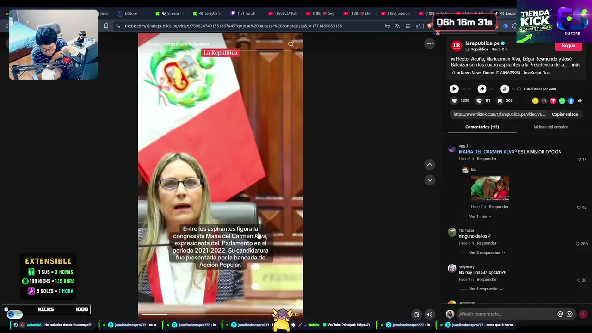The height and width of the screenshot is (333, 592).
Task: Like agg_f's comment with its heart
Action: [x=579, y=159]
